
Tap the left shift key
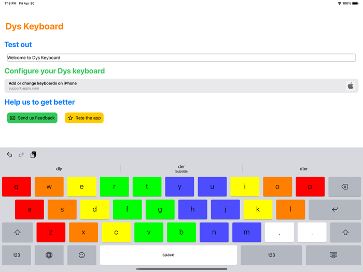pyautogui.click(x=17, y=233)
